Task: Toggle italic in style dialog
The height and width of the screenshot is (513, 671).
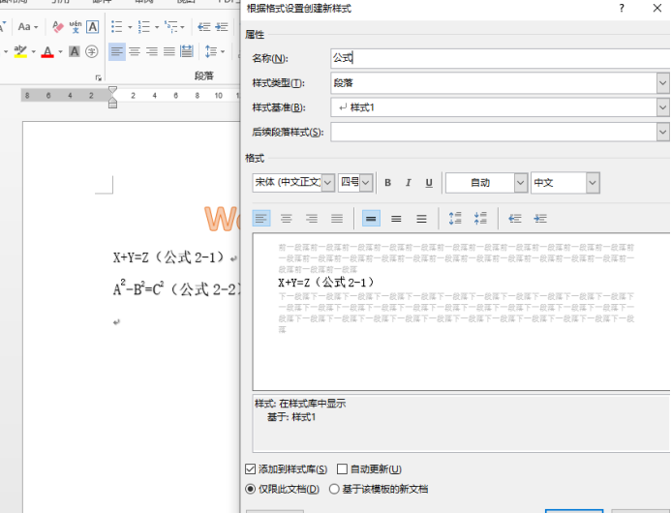Action: (409, 183)
